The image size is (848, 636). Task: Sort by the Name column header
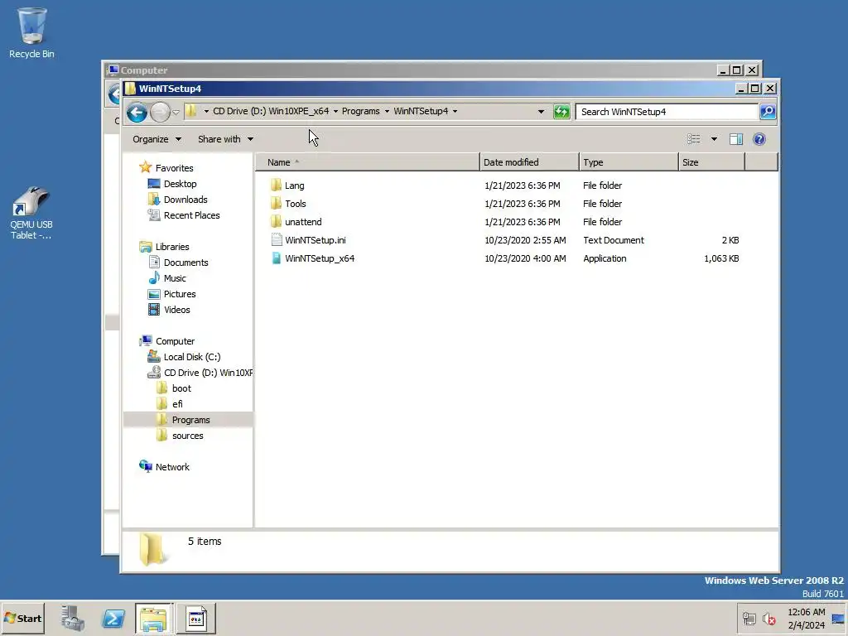click(x=367, y=162)
